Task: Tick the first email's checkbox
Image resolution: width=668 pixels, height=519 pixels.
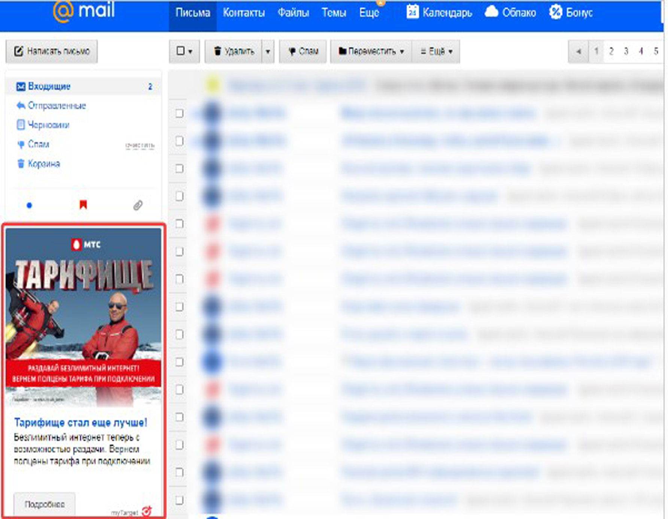Action: tap(179, 113)
